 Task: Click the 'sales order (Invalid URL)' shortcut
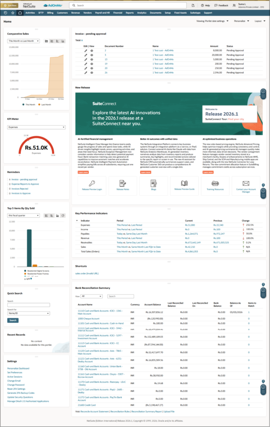coord(87,274)
